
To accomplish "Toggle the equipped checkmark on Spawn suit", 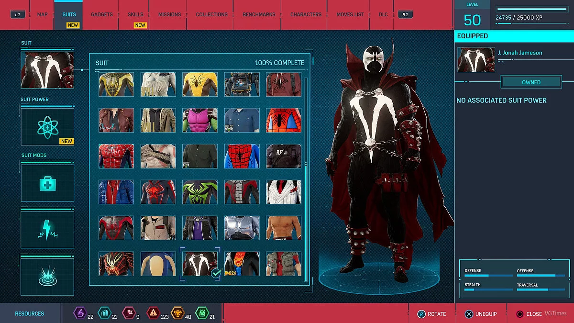I will 215,273.
